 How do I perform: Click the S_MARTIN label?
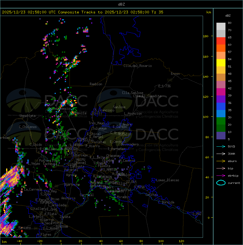click(x=110, y=170)
